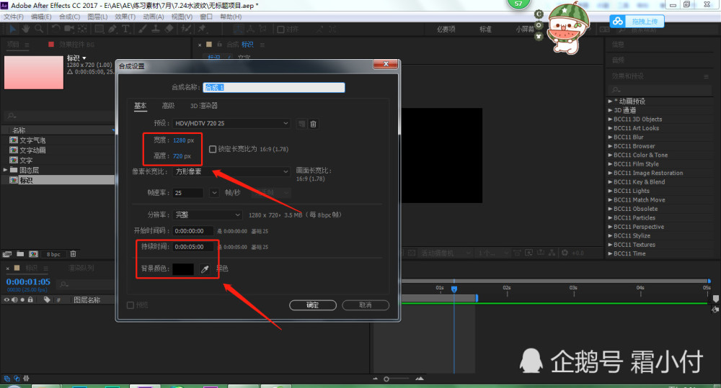
Task: Click the composition name input field
Action: point(273,87)
